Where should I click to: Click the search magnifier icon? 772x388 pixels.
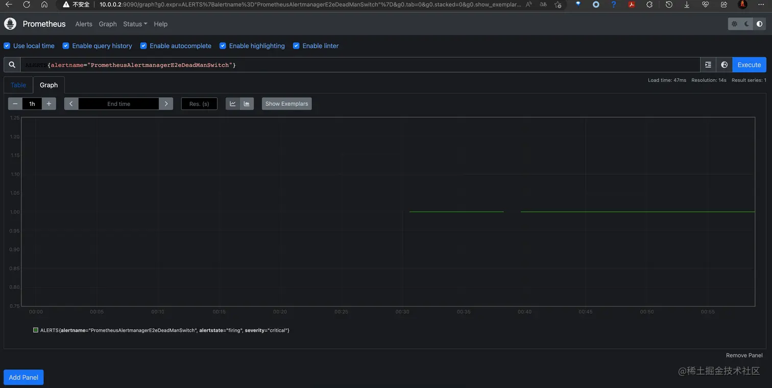click(12, 65)
